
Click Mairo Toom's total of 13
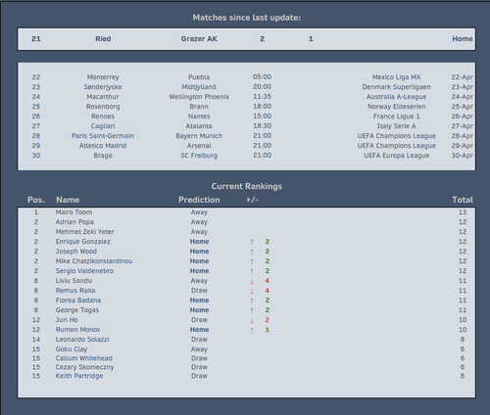[463, 212]
